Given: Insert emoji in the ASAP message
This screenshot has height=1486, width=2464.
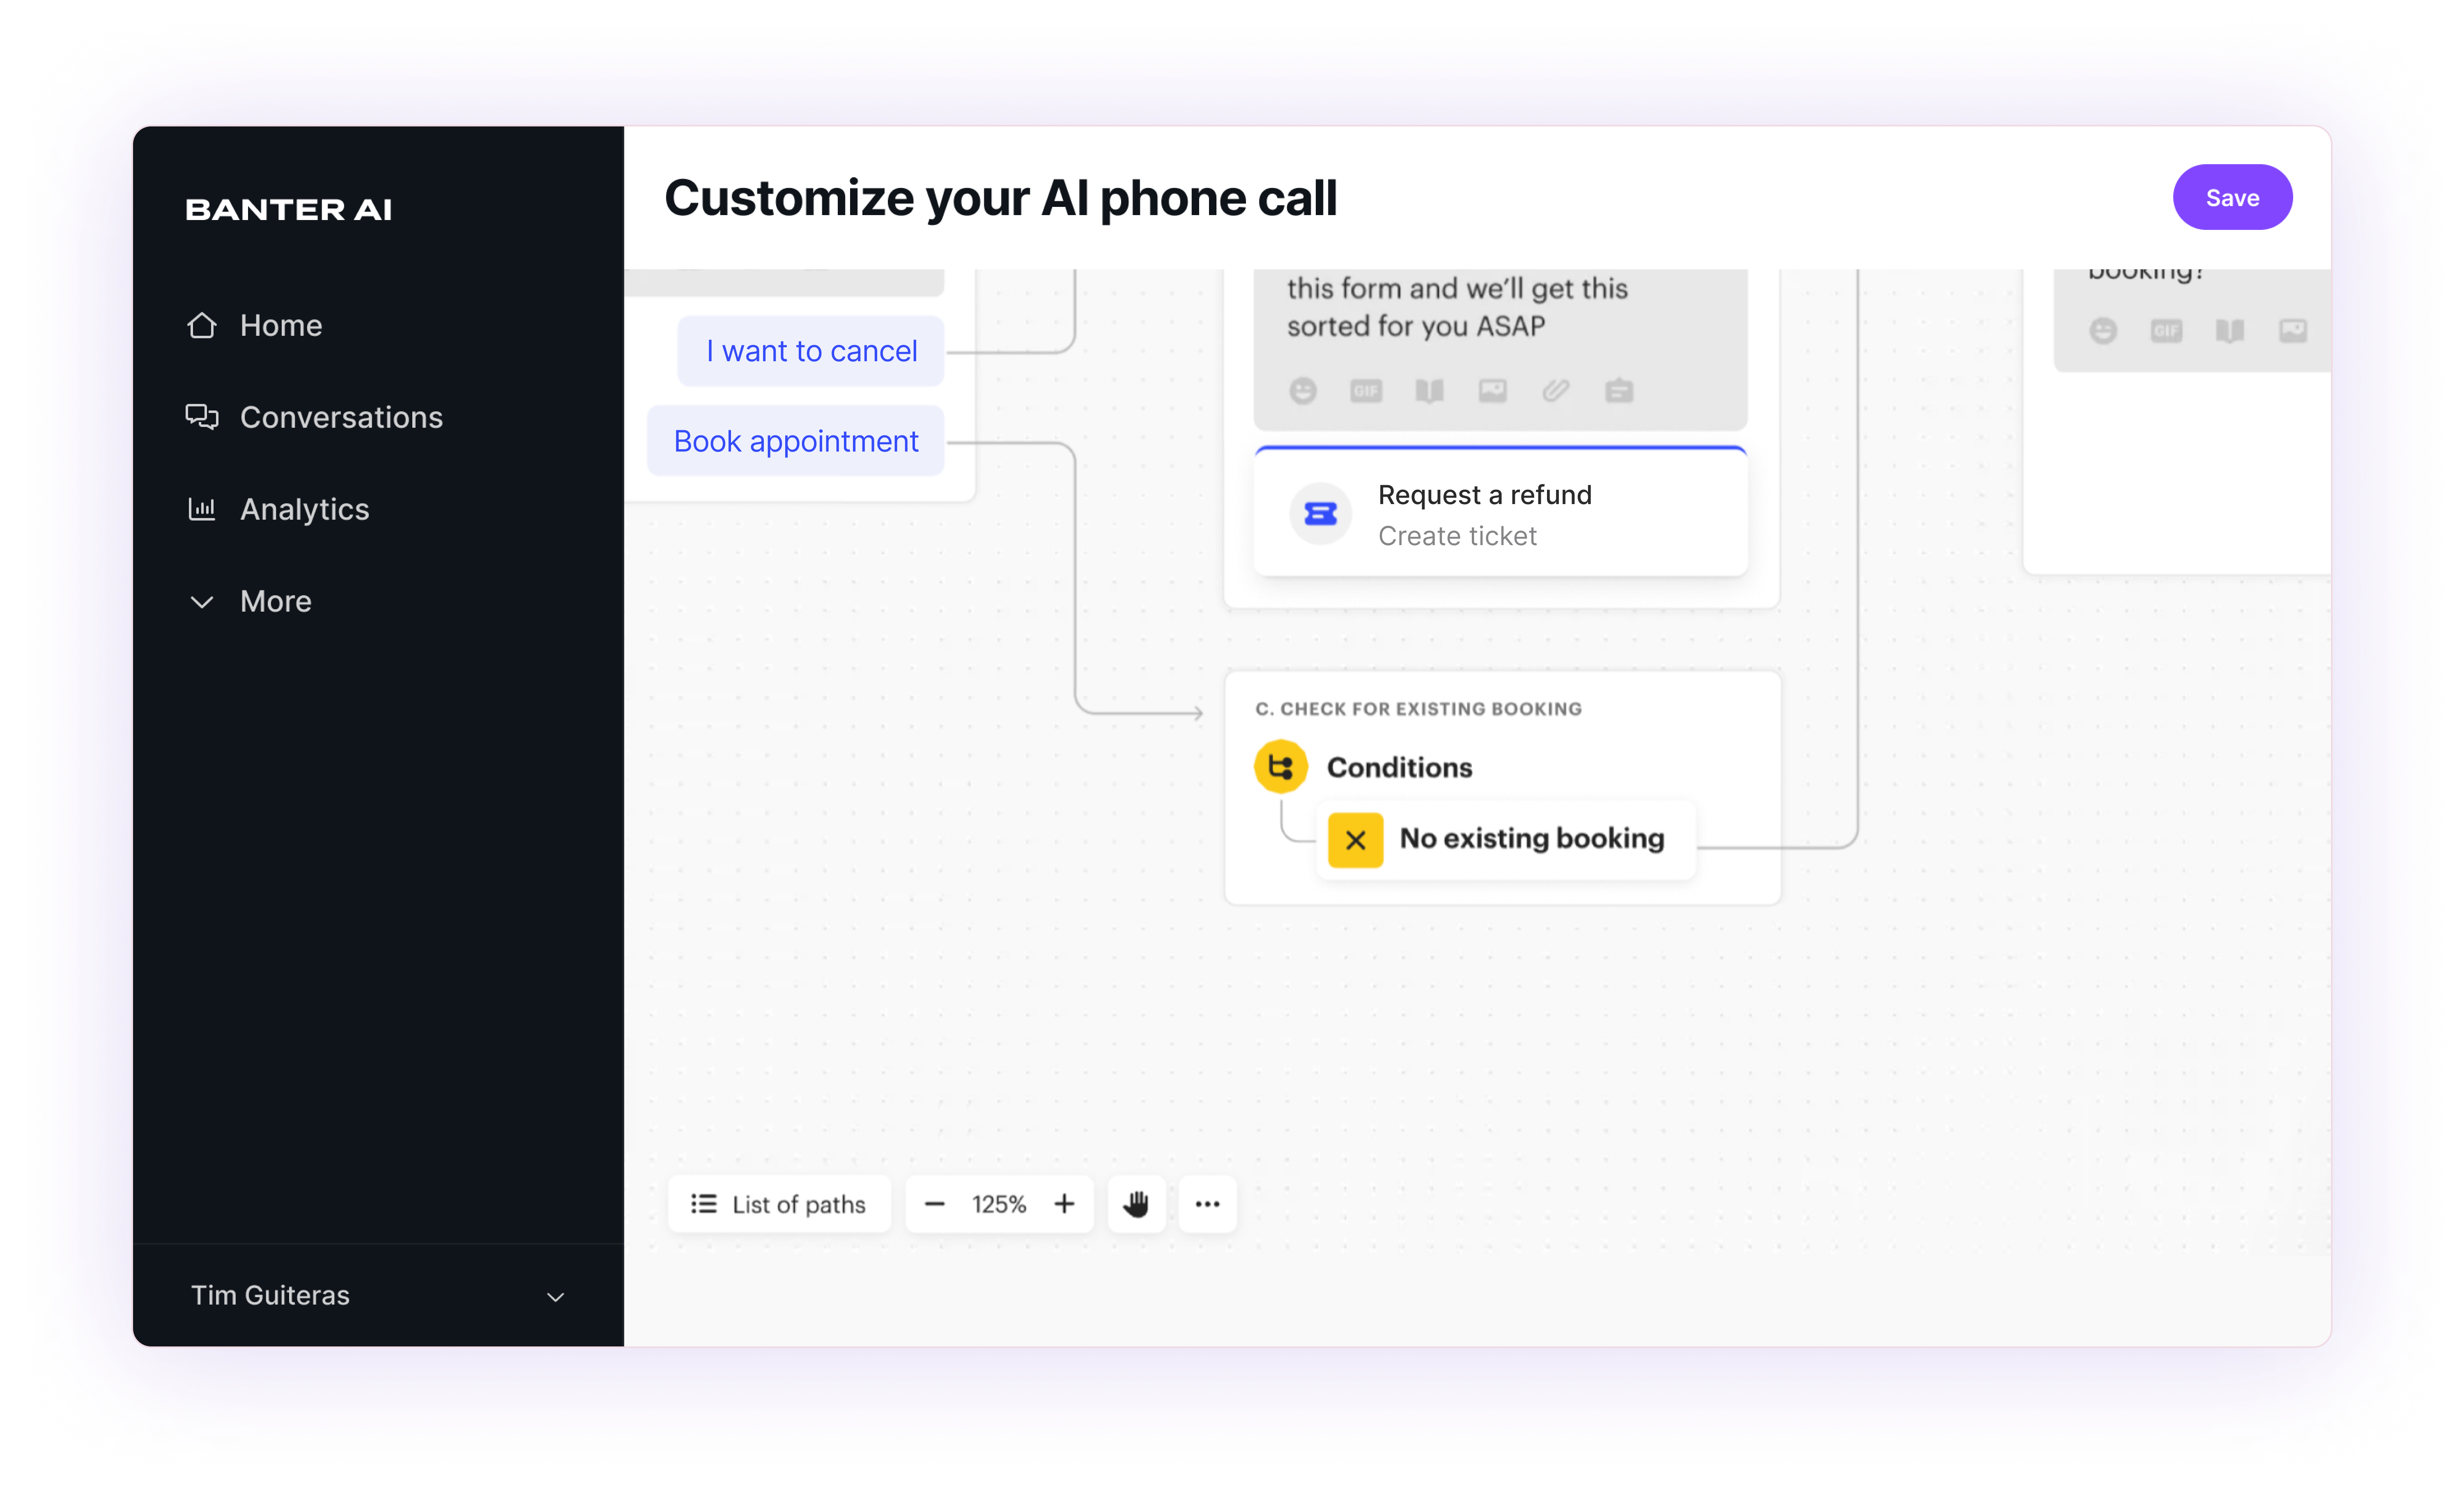Looking at the screenshot, I should coord(1303,391).
